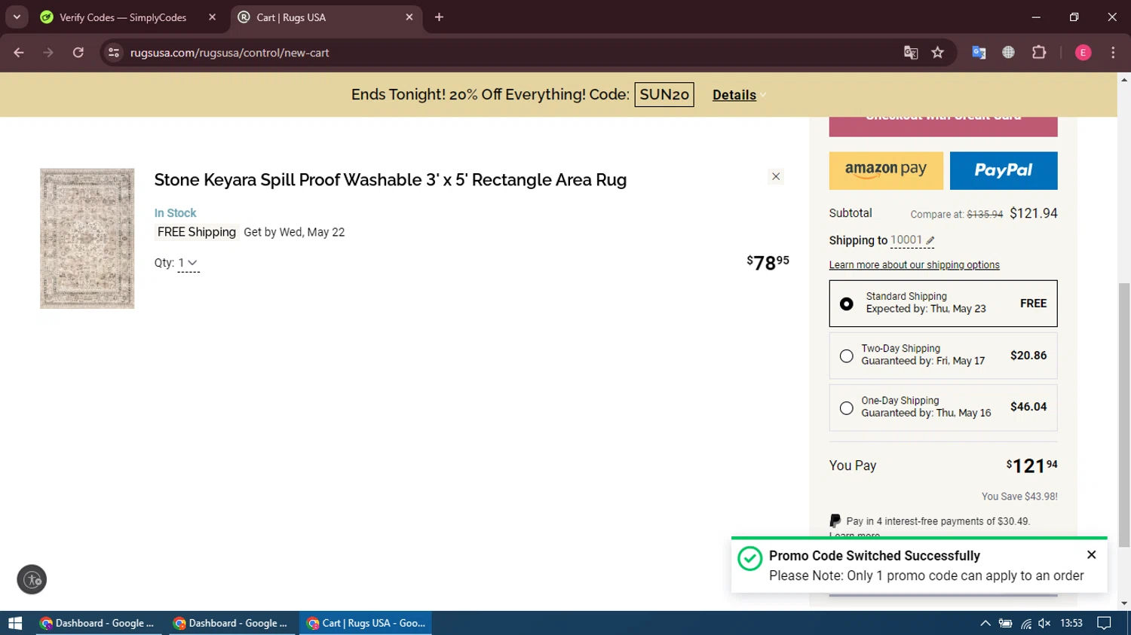Learn more about our shipping options
1131x635 pixels.
click(915, 265)
